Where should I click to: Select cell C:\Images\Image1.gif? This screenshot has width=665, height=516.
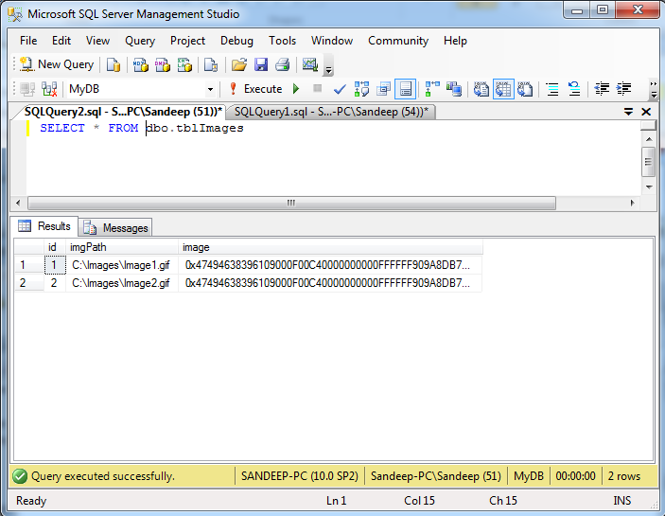(x=122, y=265)
